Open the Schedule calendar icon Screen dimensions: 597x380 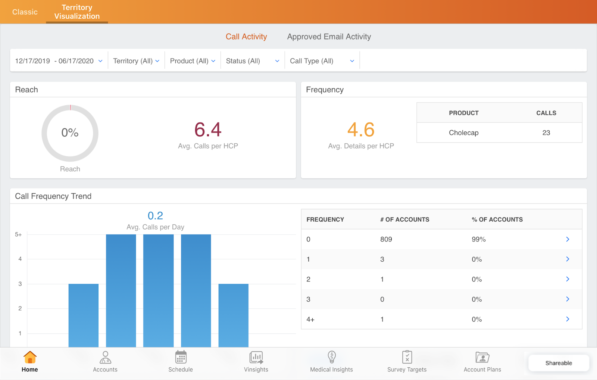(x=181, y=358)
